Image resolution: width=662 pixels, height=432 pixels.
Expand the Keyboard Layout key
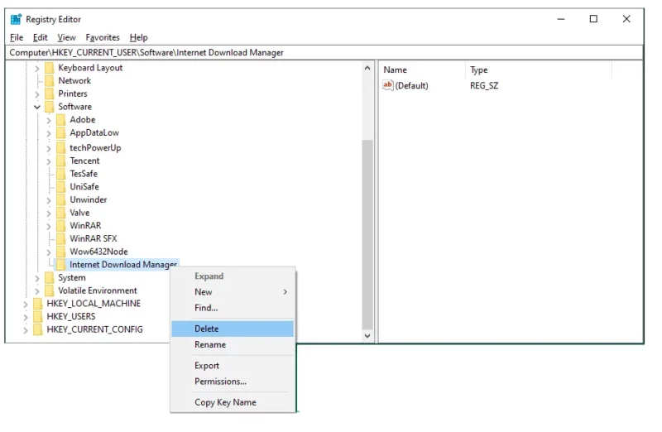click(x=37, y=69)
